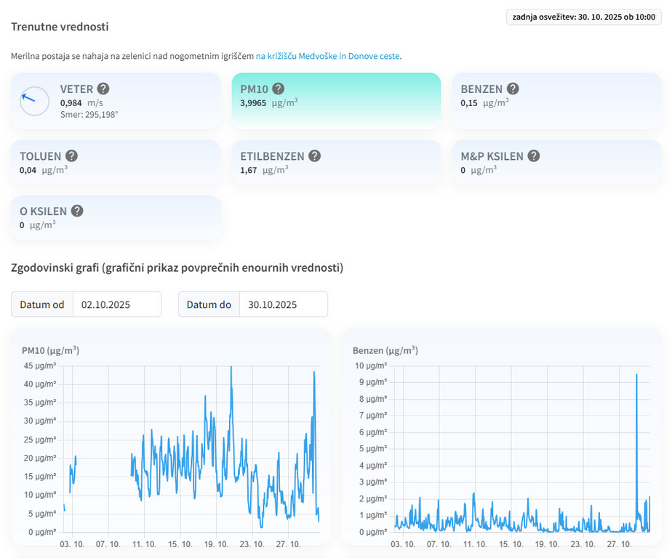
Task: Click the help icon next to VETER
Action: pos(103,89)
